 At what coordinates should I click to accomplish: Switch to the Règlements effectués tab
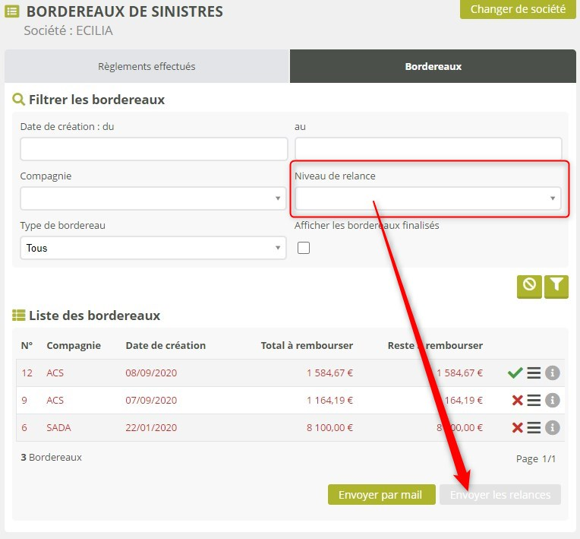click(147, 66)
